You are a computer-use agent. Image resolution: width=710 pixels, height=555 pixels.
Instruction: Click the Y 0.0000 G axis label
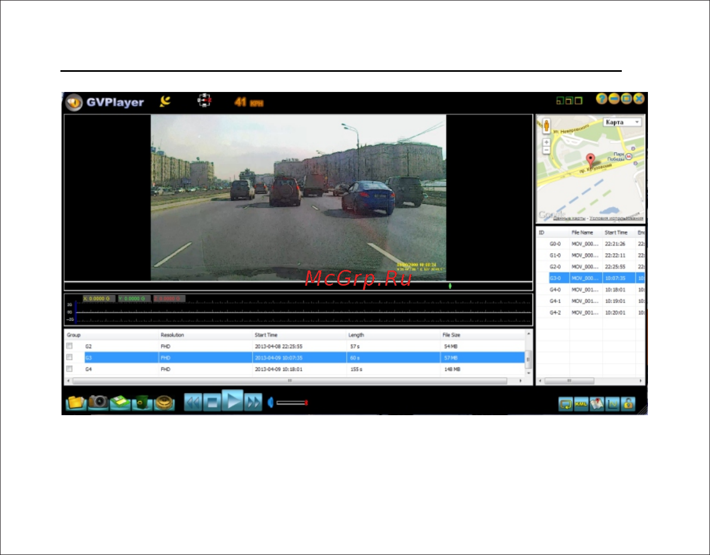134,299
